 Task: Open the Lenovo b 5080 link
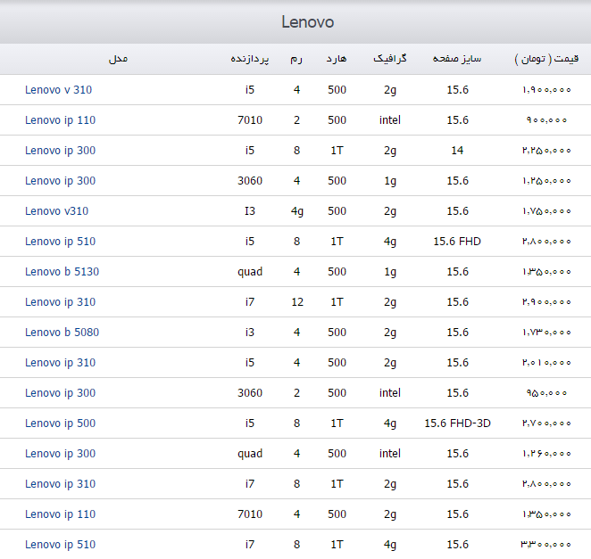pos(62,332)
